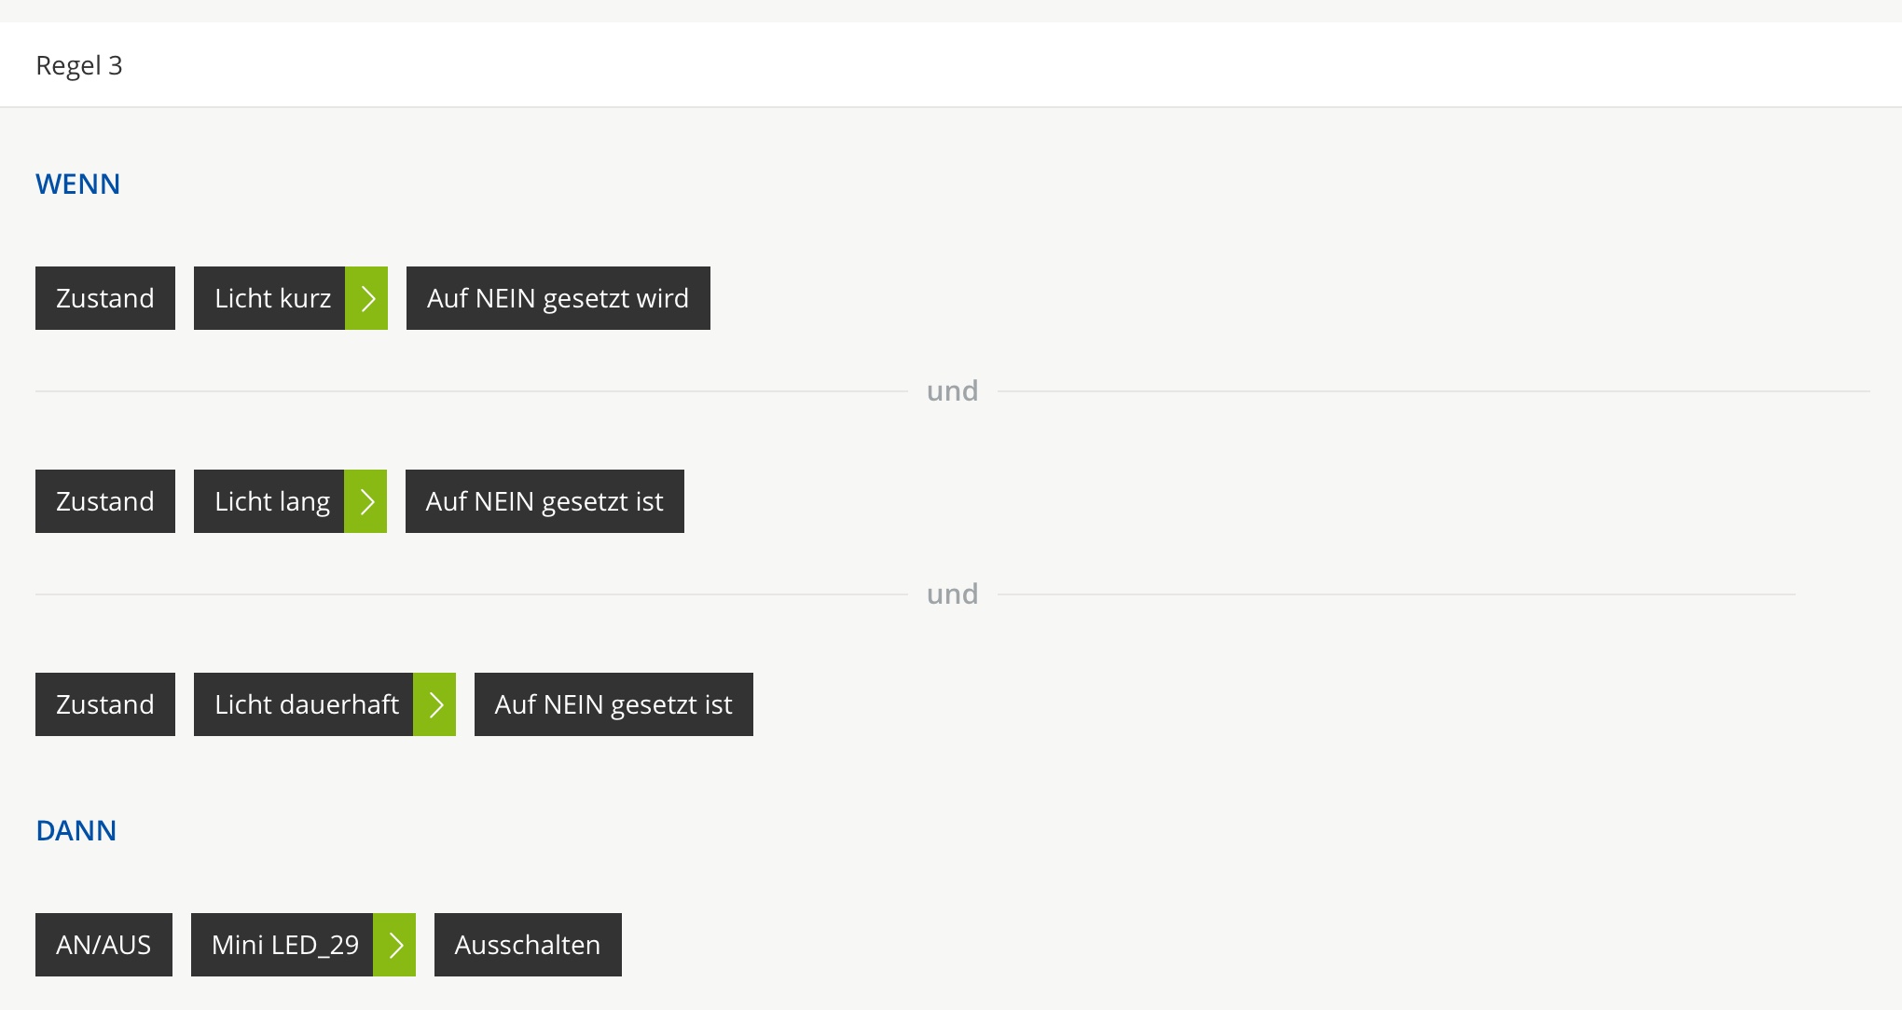Click the green arrow beside Licht dauerhaft
The height and width of the screenshot is (1010, 1902).
point(434,704)
